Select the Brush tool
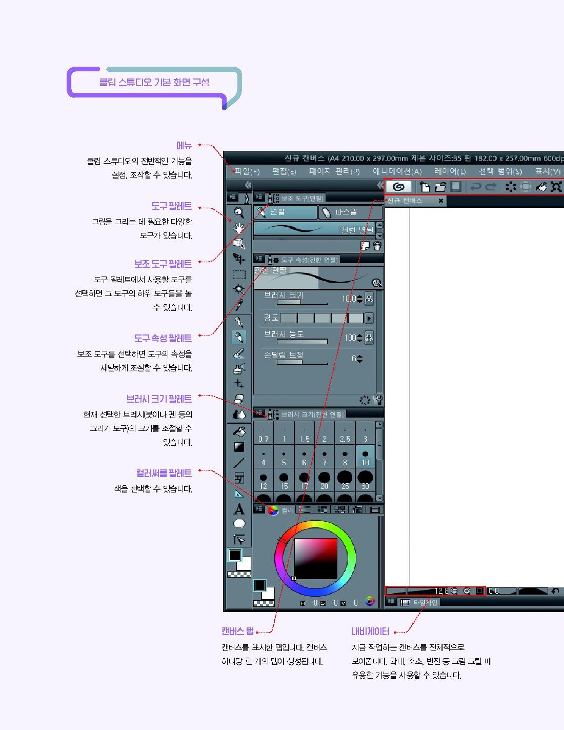Image resolution: width=564 pixels, height=730 pixels. (239, 353)
